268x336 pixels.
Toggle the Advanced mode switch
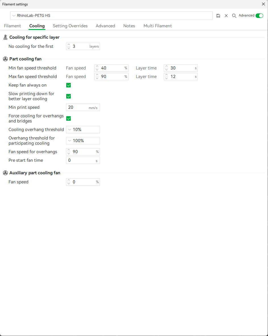coord(259,16)
